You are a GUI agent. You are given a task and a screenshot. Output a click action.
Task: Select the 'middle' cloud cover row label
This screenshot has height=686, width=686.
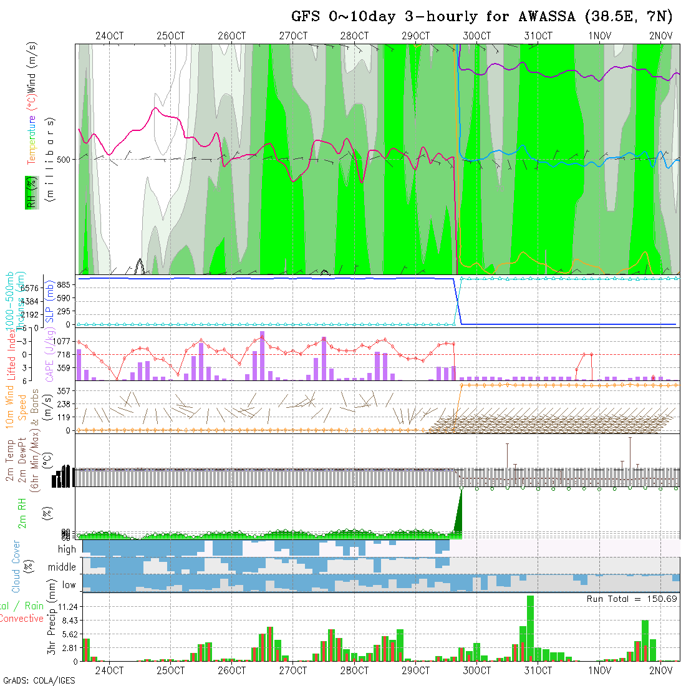pos(62,568)
